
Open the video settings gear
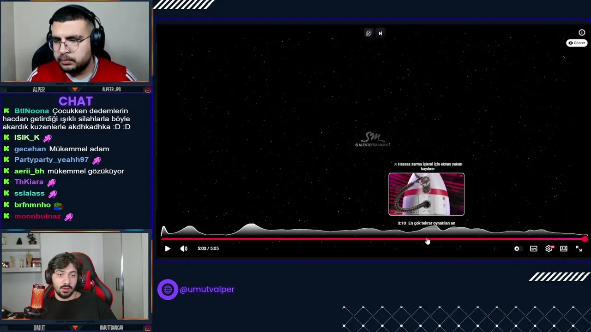coord(549,249)
